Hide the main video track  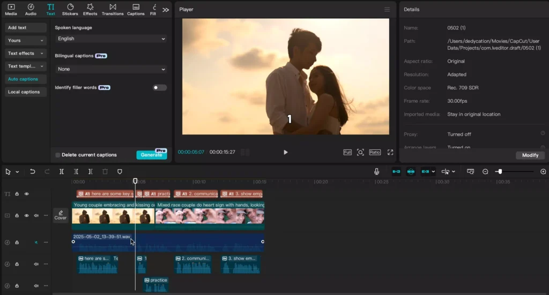coord(27,216)
